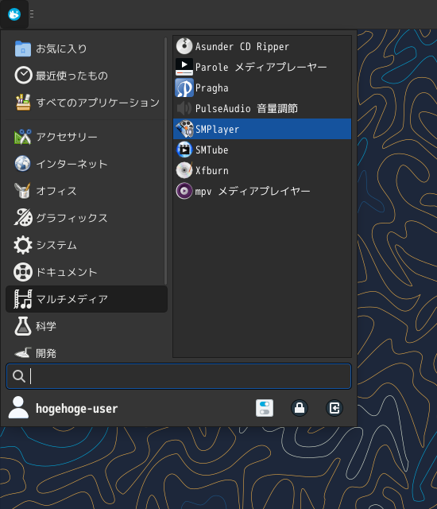Open PulseAudio 音量調節

click(x=262, y=108)
